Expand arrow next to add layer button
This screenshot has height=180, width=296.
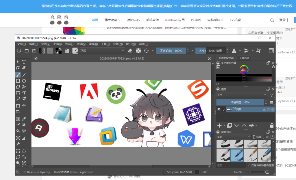pos(224,126)
